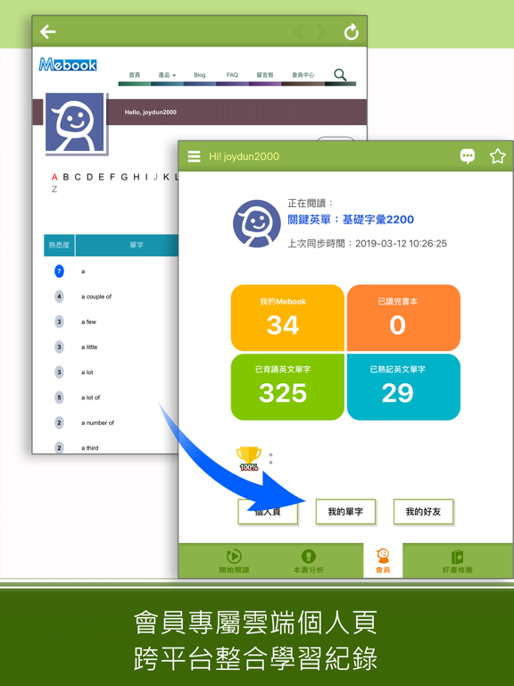
Task: Tap the back arrow in browser window
Action: [48, 31]
